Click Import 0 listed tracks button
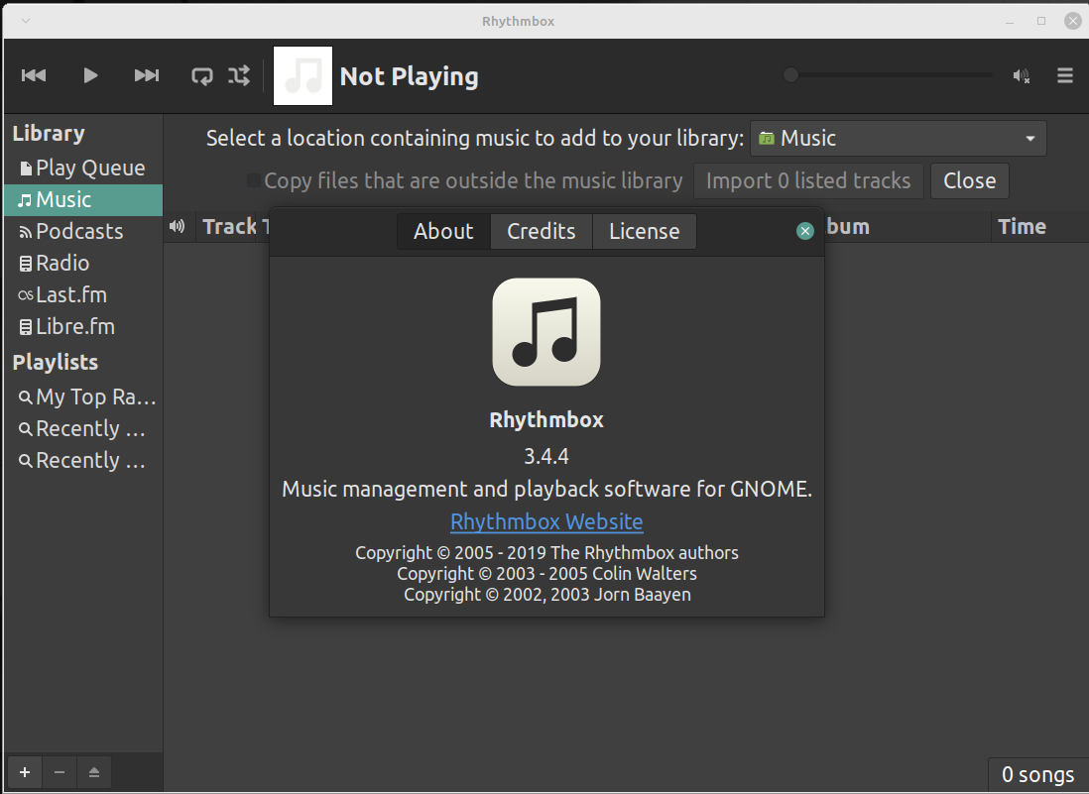 (808, 181)
